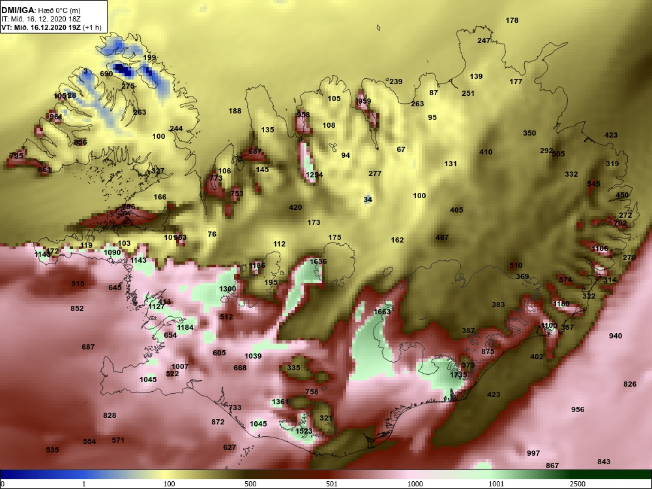Viewport: 652px width, 489px height.
Task: Click the map value 244
Action: click(x=176, y=128)
